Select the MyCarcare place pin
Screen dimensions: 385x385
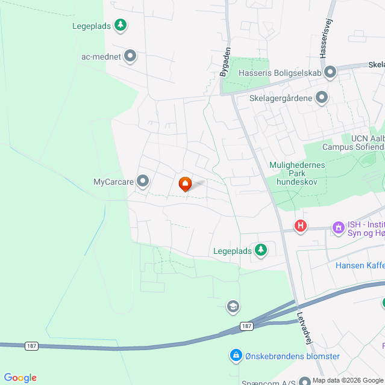[x=143, y=182]
